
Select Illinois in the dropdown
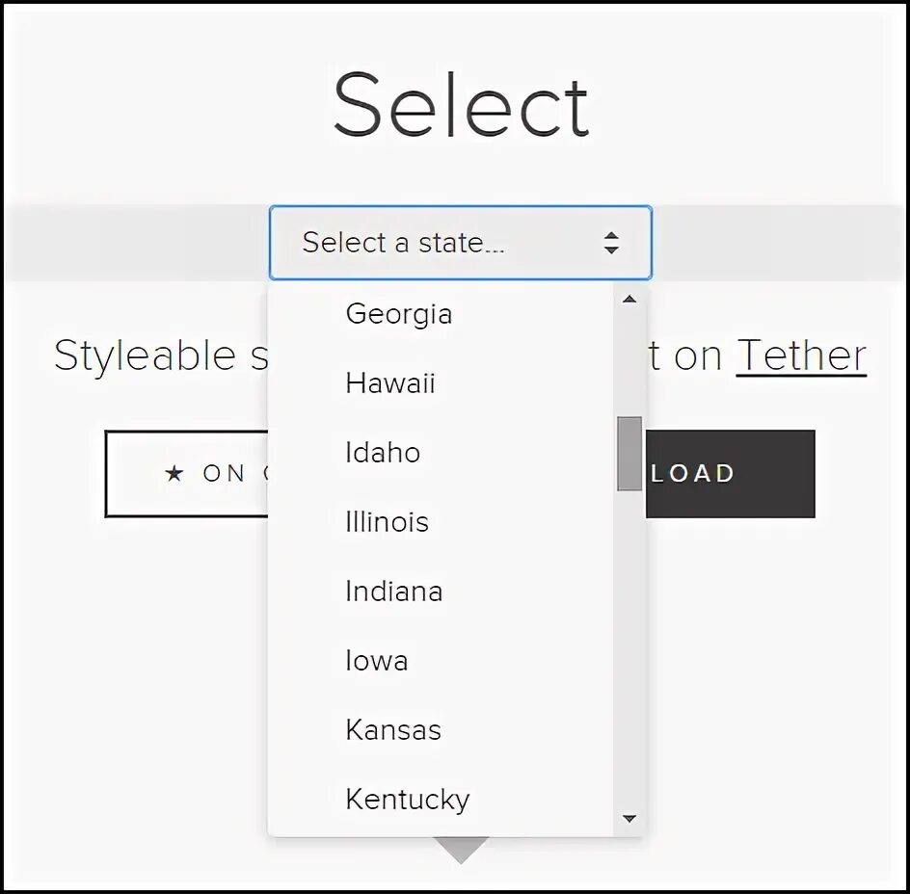[x=388, y=522]
